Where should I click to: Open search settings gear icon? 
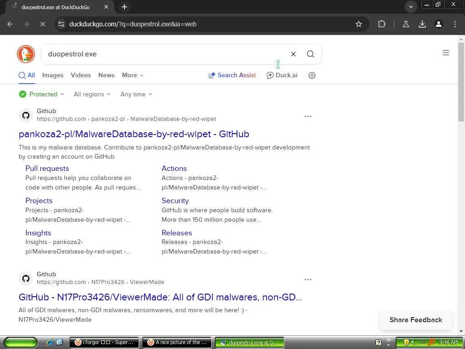pos(312,75)
